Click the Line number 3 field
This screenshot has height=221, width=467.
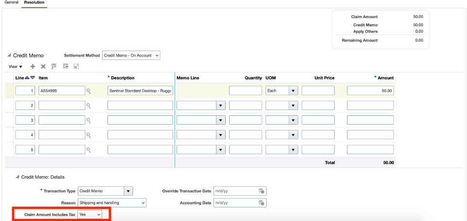25,120
